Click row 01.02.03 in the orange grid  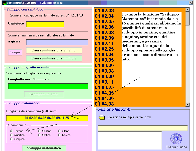[x=104, y=10]
